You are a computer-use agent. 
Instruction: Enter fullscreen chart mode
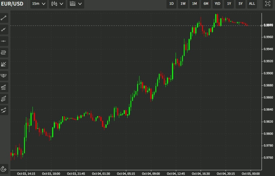point(267,4)
